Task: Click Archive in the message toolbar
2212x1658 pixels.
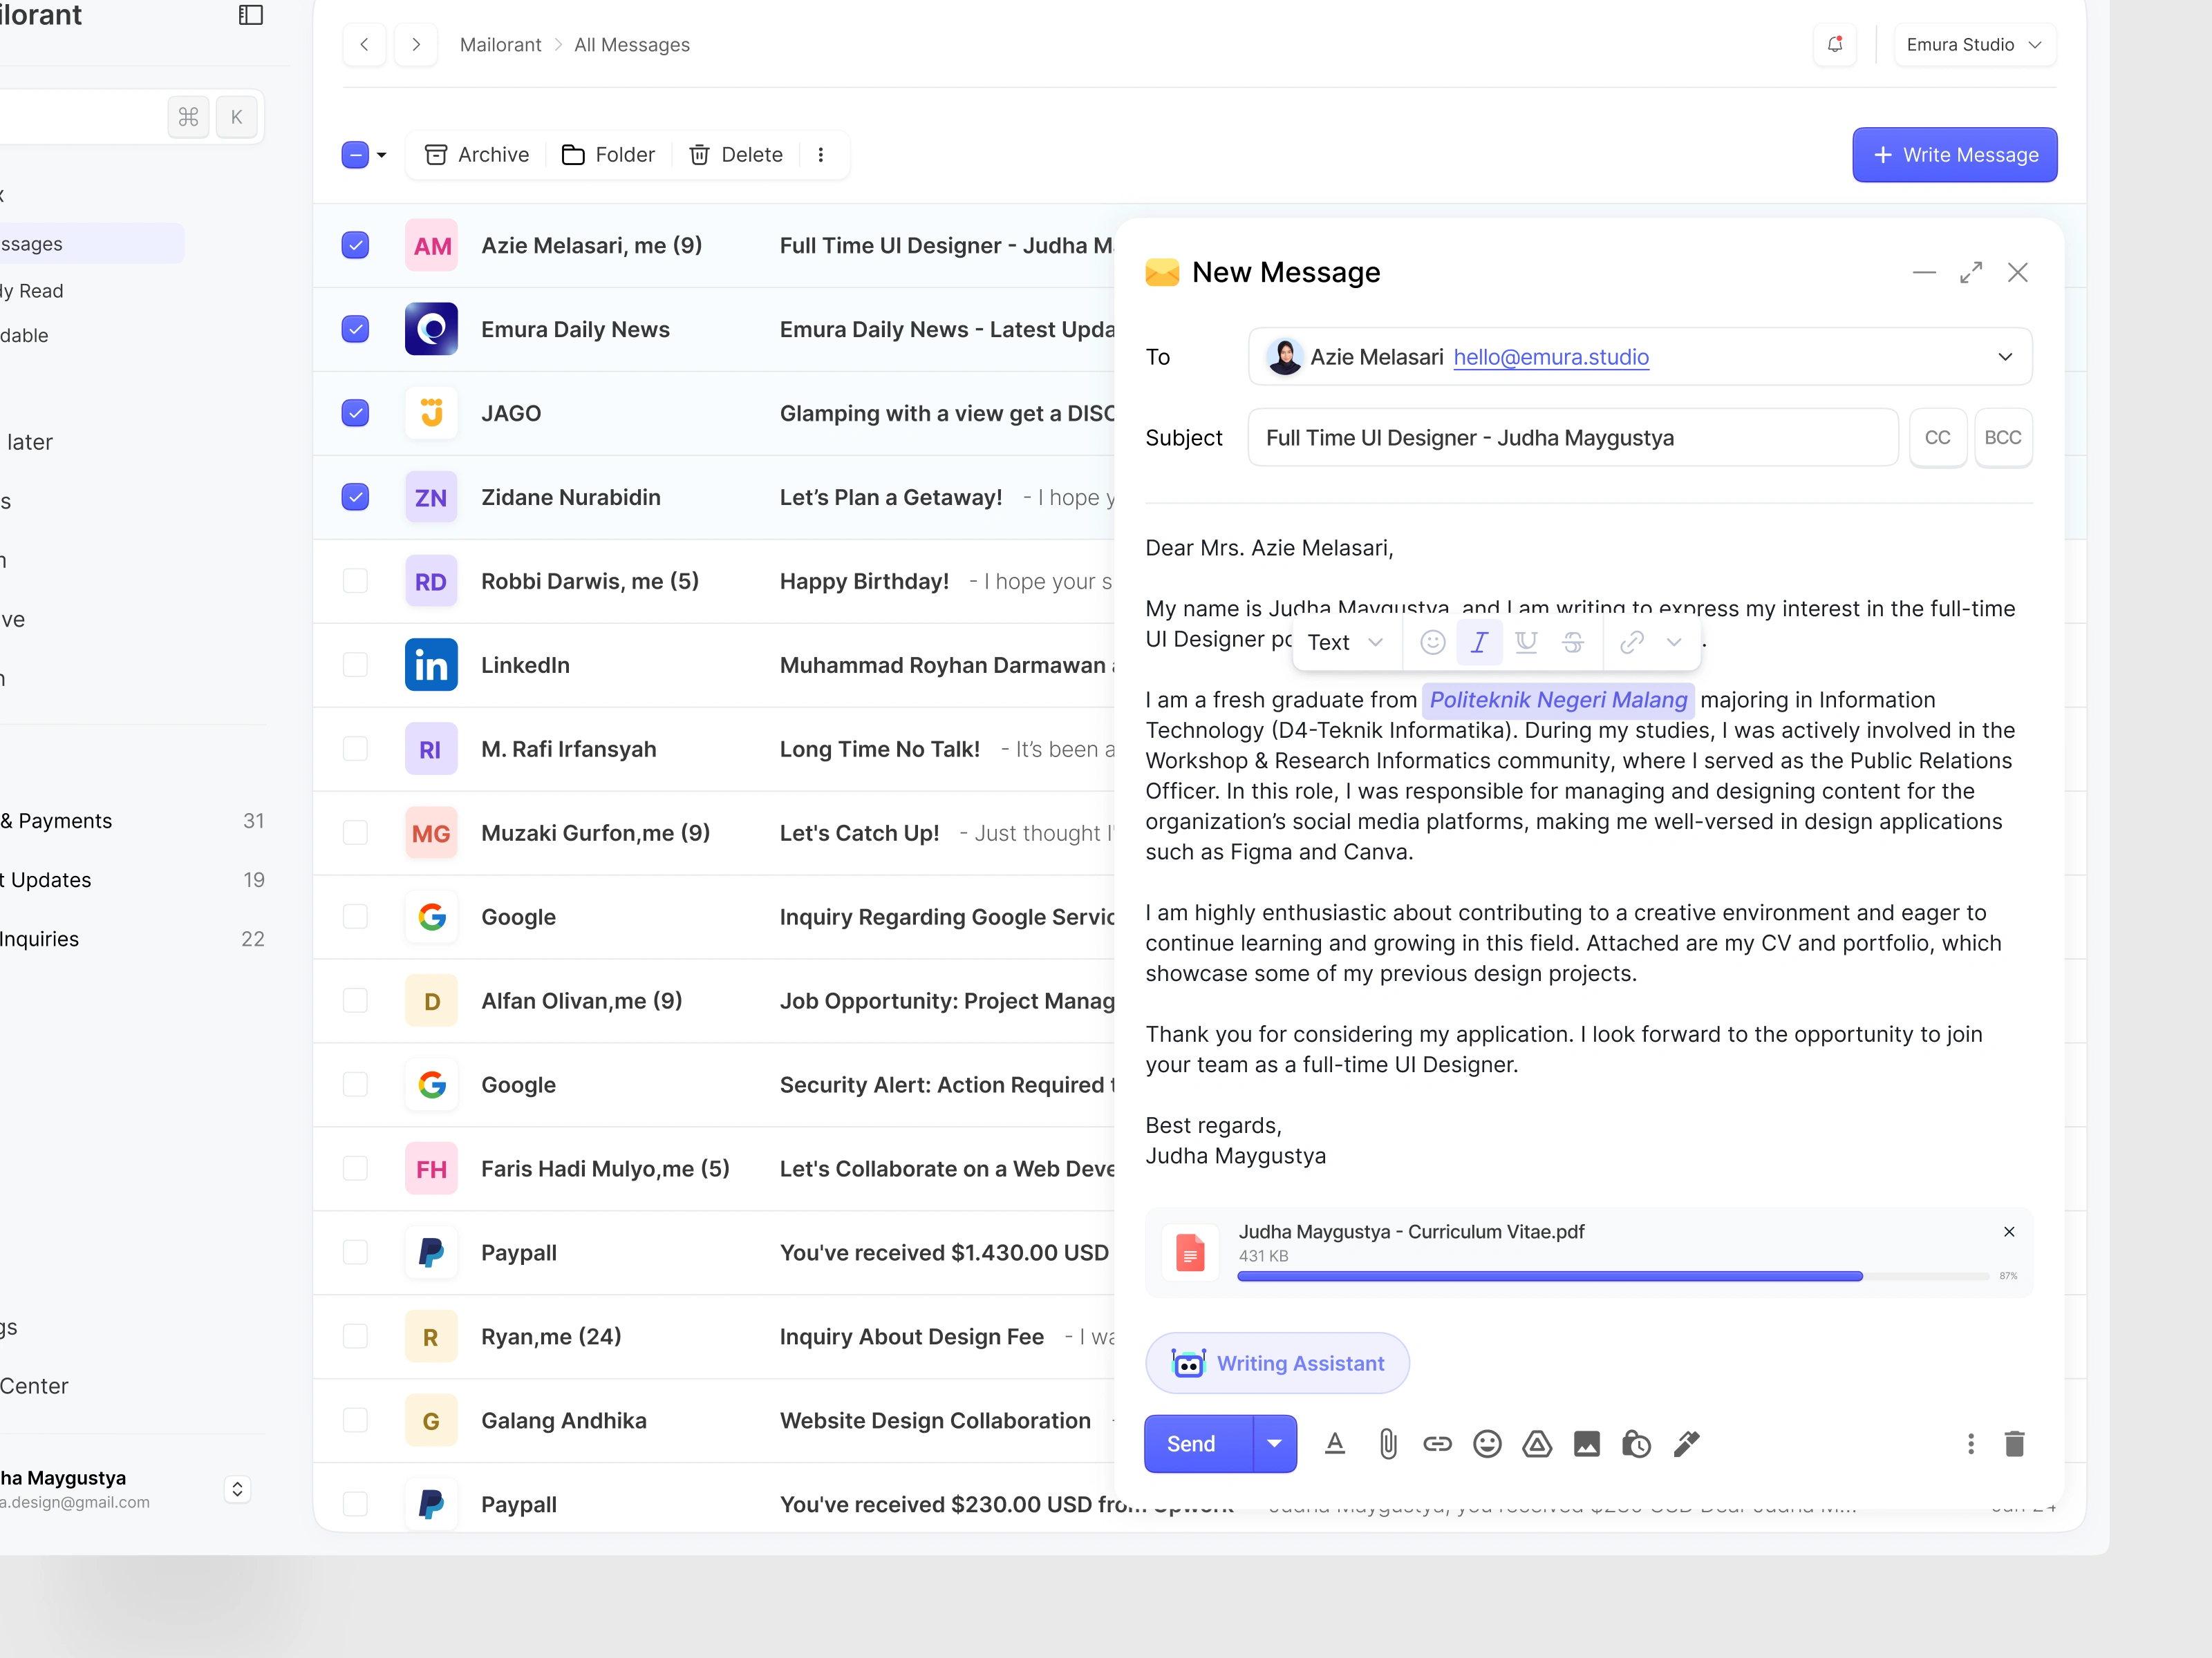Action: pos(477,155)
